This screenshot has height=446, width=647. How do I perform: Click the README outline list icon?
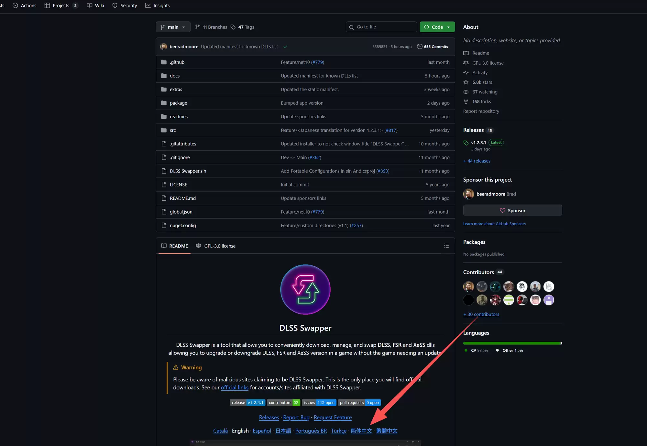pyautogui.click(x=446, y=246)
